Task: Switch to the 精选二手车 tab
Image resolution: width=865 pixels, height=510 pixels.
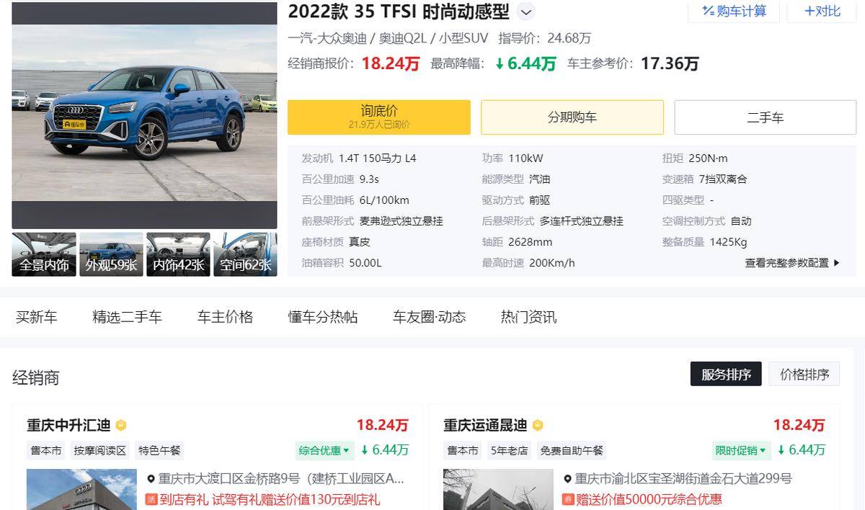Action: (127, 316)
